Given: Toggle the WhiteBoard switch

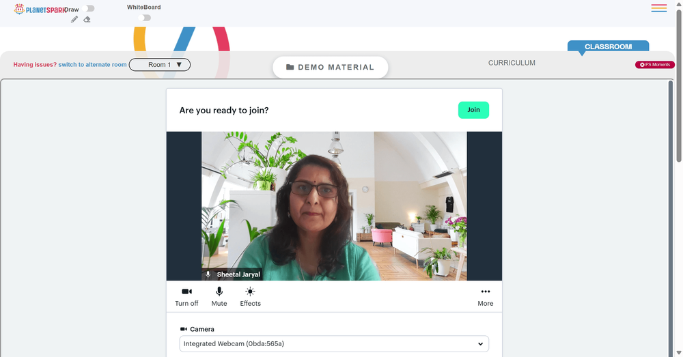Looking at the screenshot, I should 145,18.
